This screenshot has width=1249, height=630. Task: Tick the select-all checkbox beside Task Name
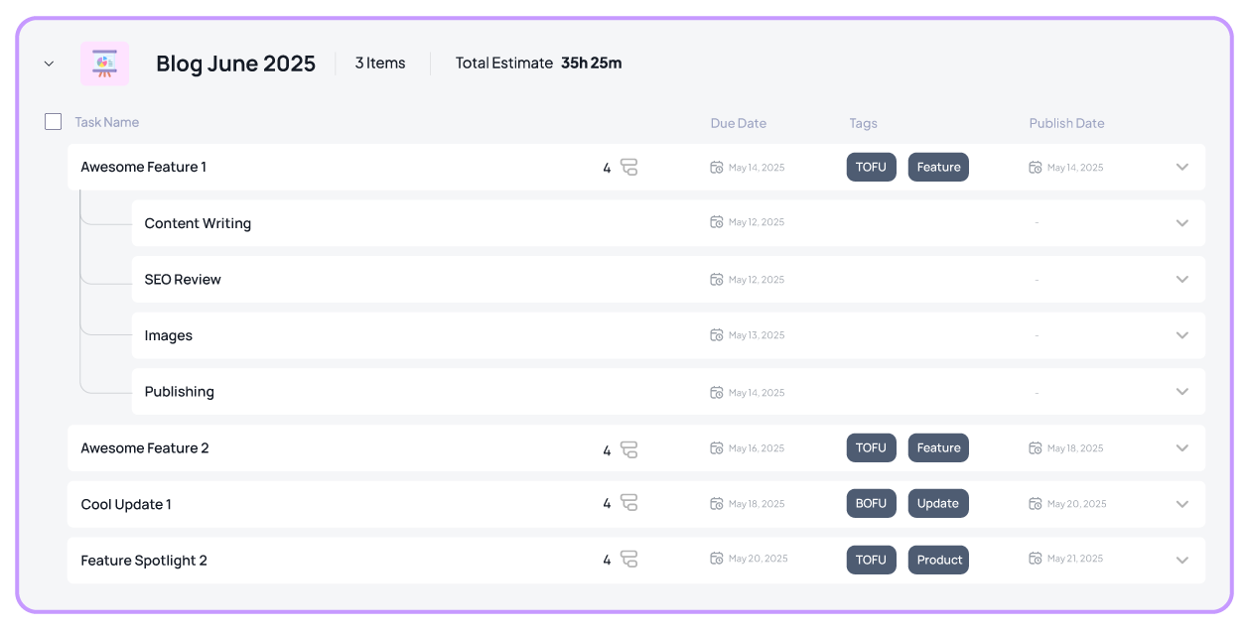coord(54,122)
